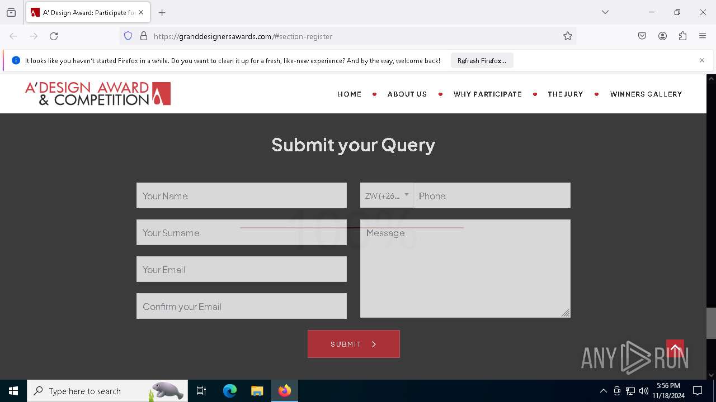Open extensions puzzle icon

click(682, 36)
